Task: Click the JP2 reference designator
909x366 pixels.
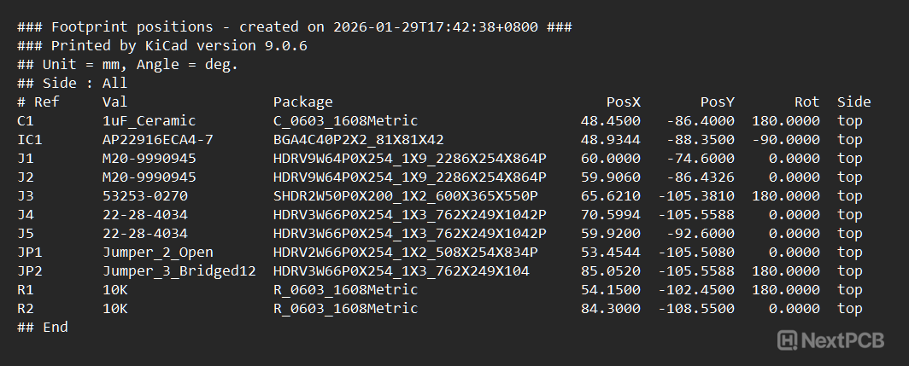Action: coord(29,271)
